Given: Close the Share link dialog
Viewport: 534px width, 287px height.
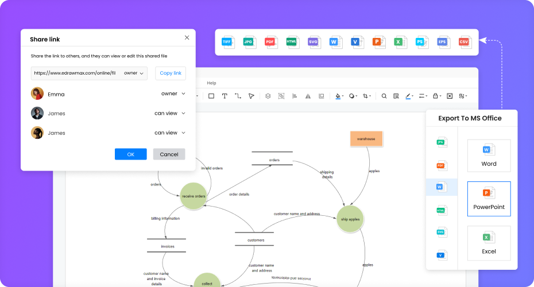Looking at the screenshot, I should click(x=187, y=37).
